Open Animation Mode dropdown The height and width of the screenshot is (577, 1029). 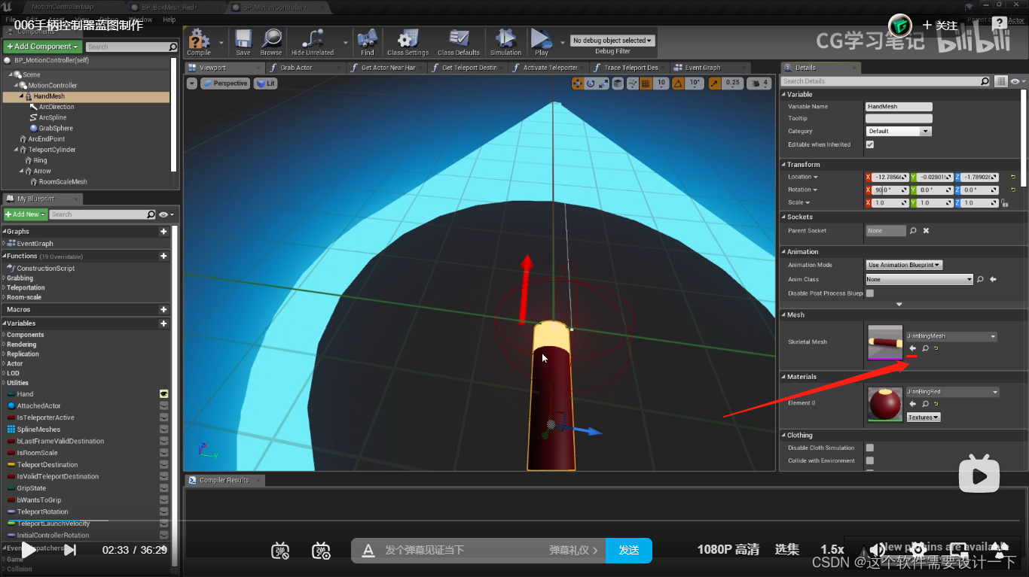coord(904,265)
